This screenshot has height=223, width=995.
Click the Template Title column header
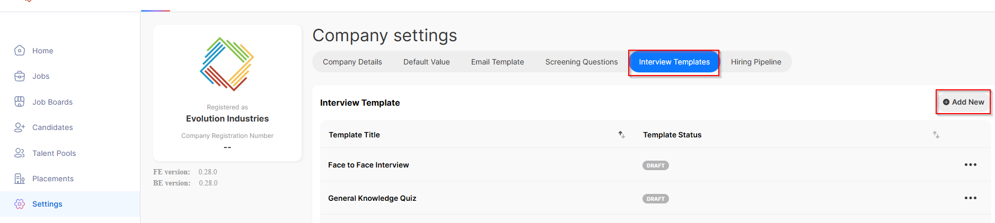[354, 135]
